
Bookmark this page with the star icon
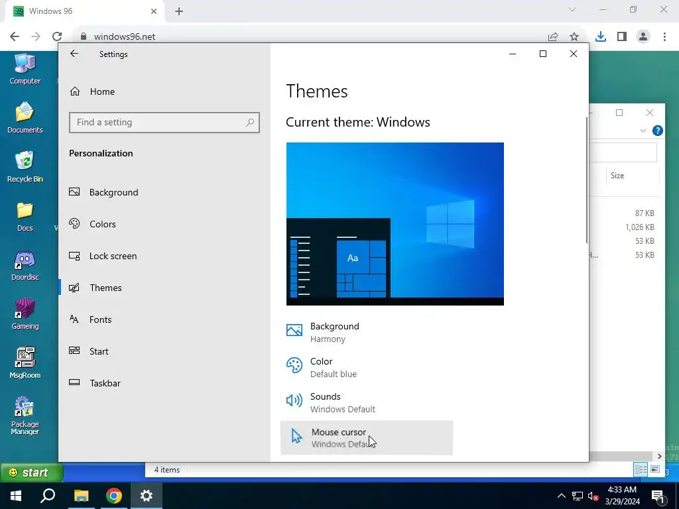tap(574, 37)
